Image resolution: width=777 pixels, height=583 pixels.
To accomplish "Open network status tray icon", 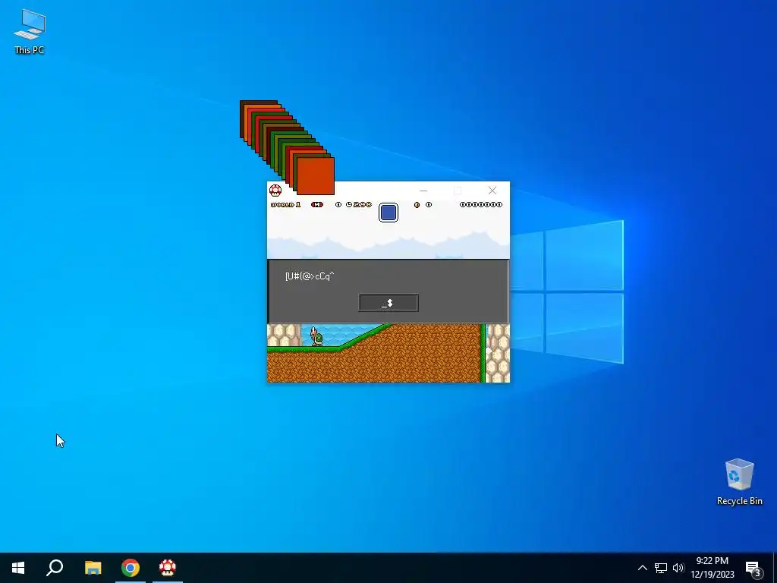I will [661, 568].
